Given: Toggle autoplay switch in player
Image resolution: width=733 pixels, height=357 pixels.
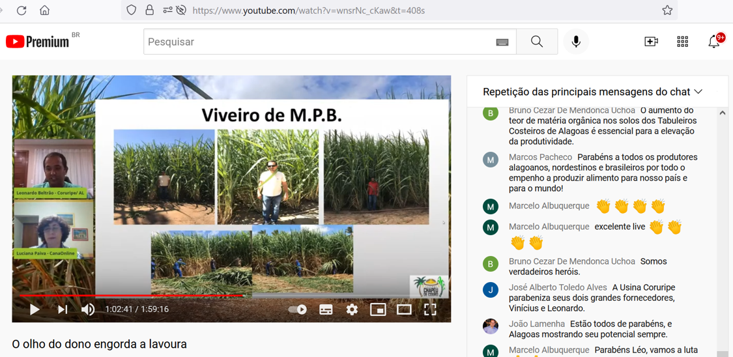Looking at the screenshot, I should click(298, 309).
